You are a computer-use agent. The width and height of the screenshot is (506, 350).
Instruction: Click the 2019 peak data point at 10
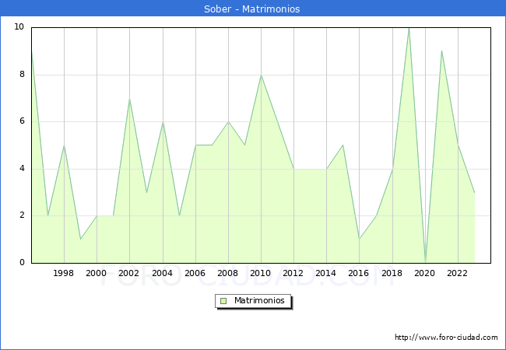409,28
